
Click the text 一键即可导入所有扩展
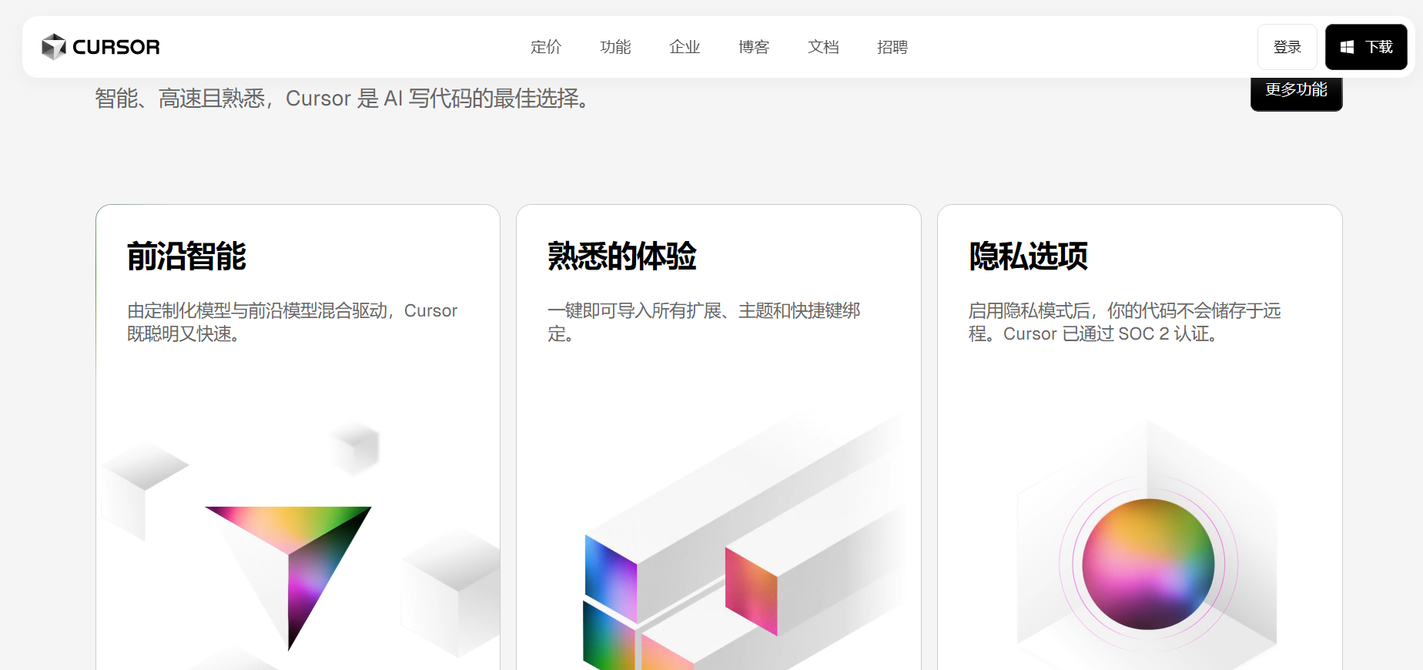(634, 310)
